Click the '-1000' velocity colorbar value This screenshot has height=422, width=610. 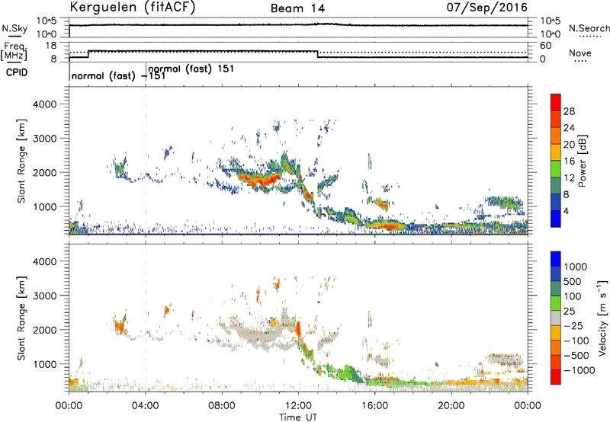coord(579,370)
